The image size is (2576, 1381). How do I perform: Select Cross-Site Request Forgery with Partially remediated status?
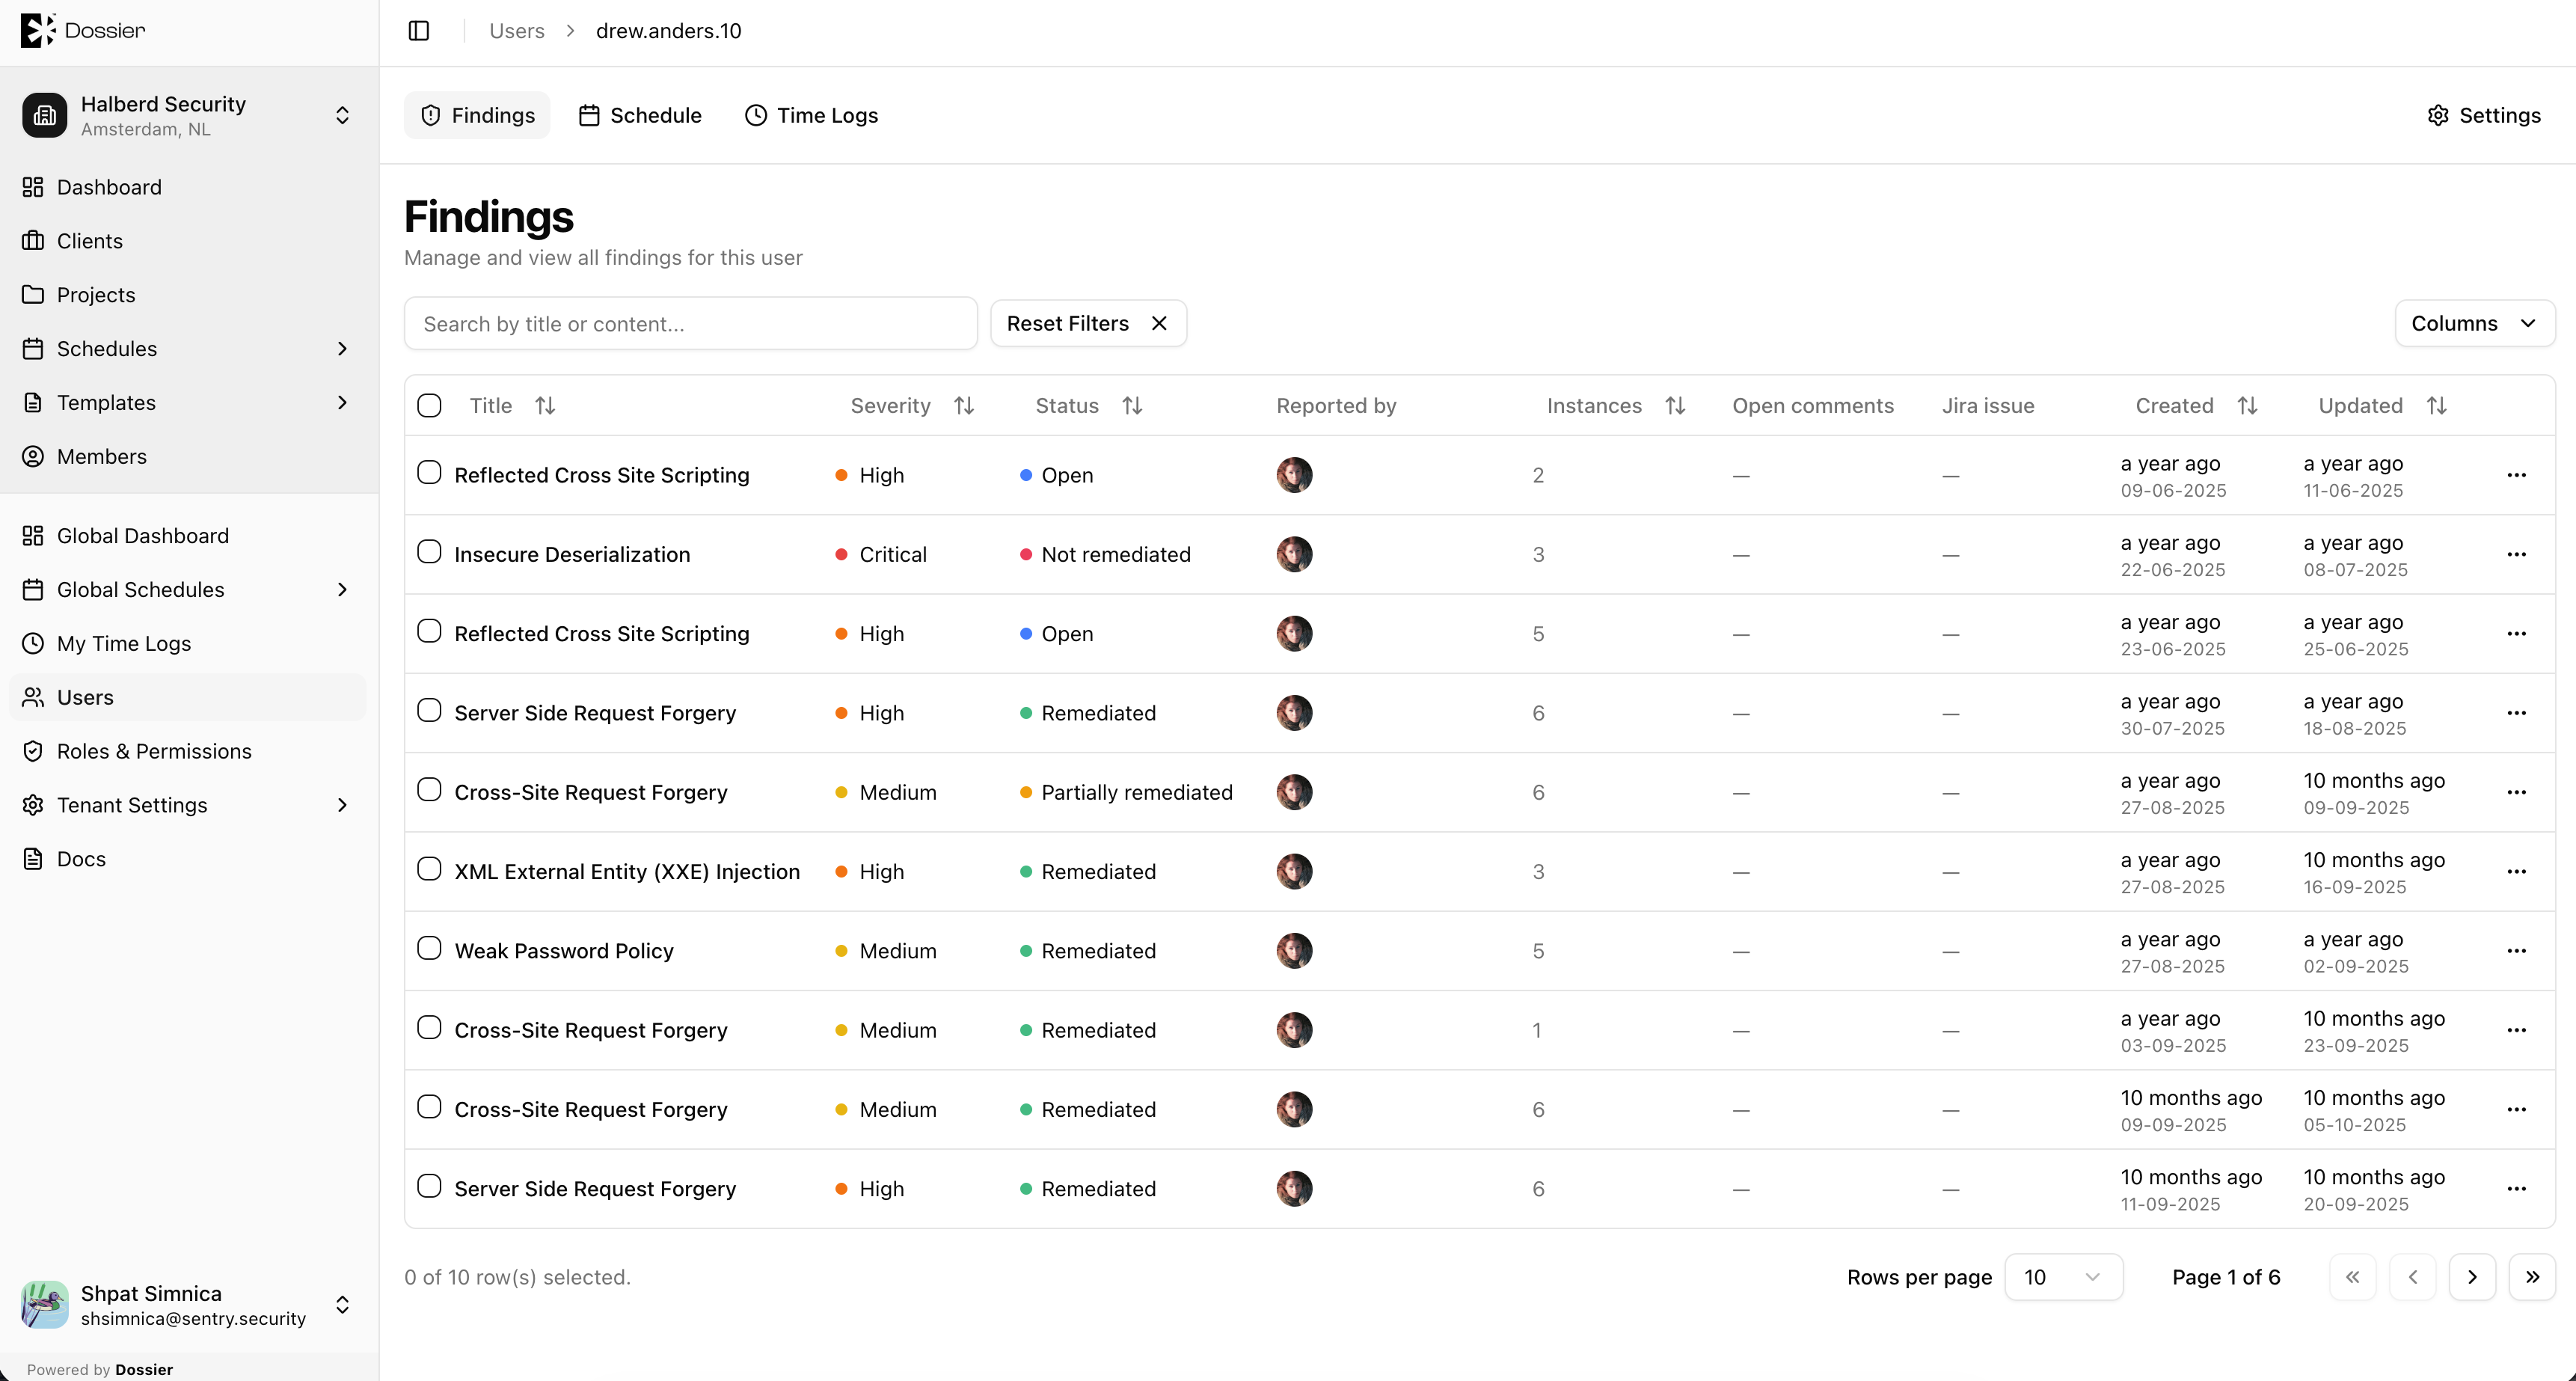(429, 790)
